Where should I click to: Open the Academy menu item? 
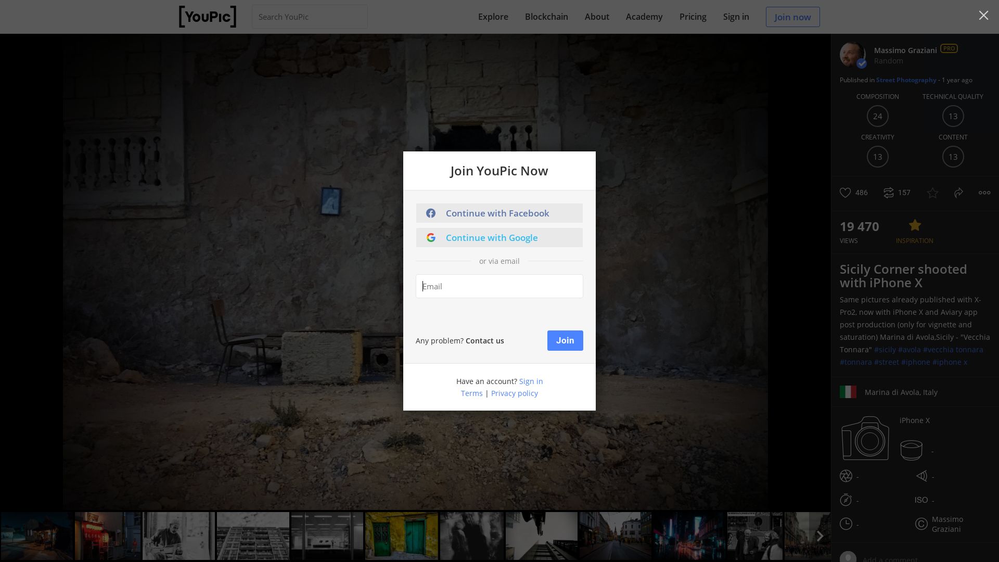click(x=644, y=17)
